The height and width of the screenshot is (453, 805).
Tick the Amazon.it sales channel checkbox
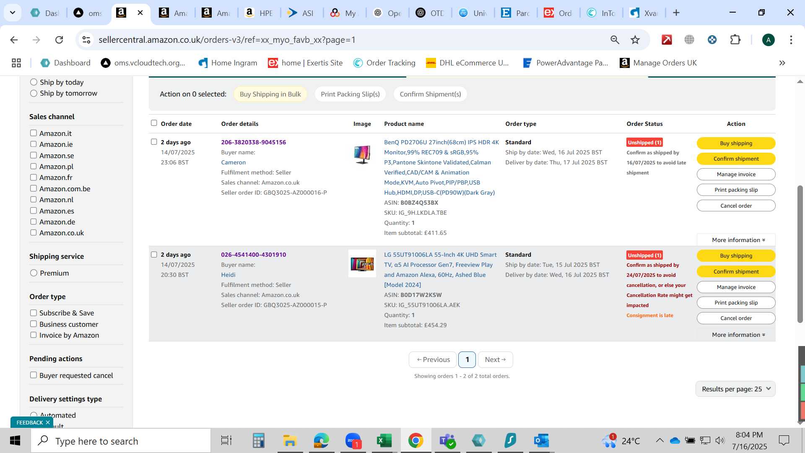coord(34,133)
